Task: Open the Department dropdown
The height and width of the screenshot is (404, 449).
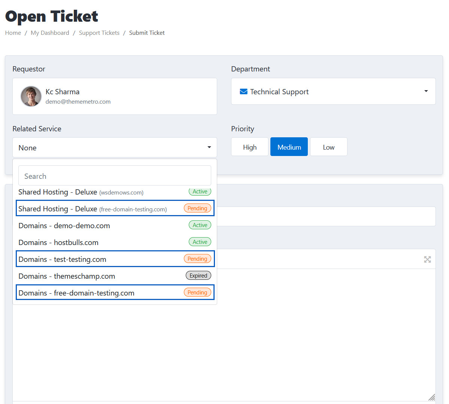Action: 333,92
